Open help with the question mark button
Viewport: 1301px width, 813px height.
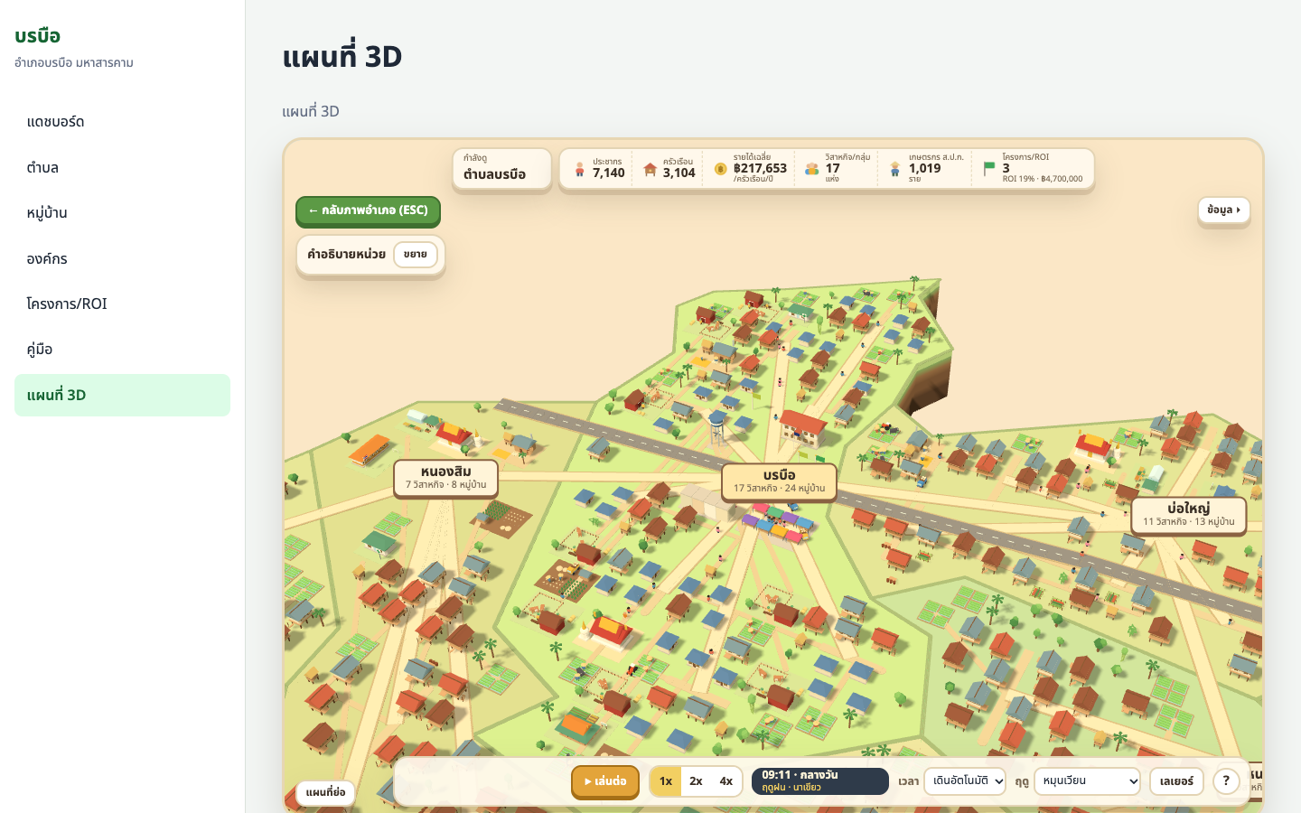pos(1226,781)
